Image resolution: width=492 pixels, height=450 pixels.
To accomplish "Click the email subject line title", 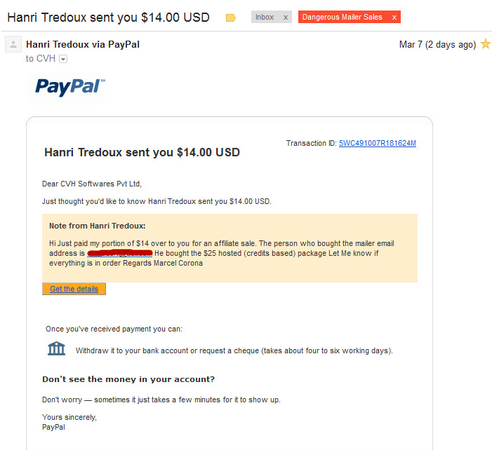I will tap(108, 18).
